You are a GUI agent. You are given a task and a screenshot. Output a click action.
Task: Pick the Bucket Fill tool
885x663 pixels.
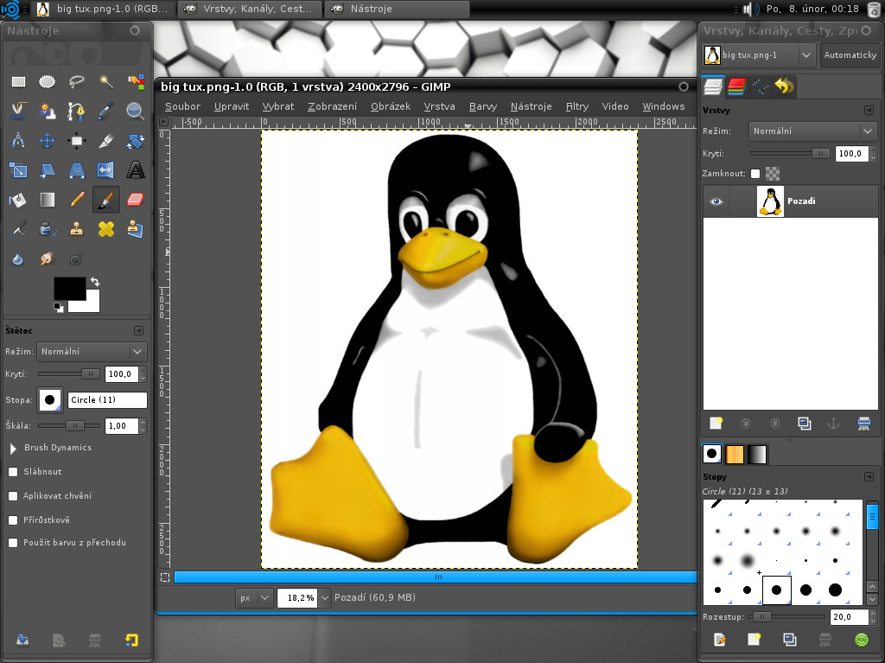coord(18,200)
